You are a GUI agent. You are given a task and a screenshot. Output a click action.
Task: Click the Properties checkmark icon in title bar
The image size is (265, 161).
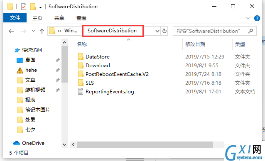pyautogui.click(x=24, y=7)
